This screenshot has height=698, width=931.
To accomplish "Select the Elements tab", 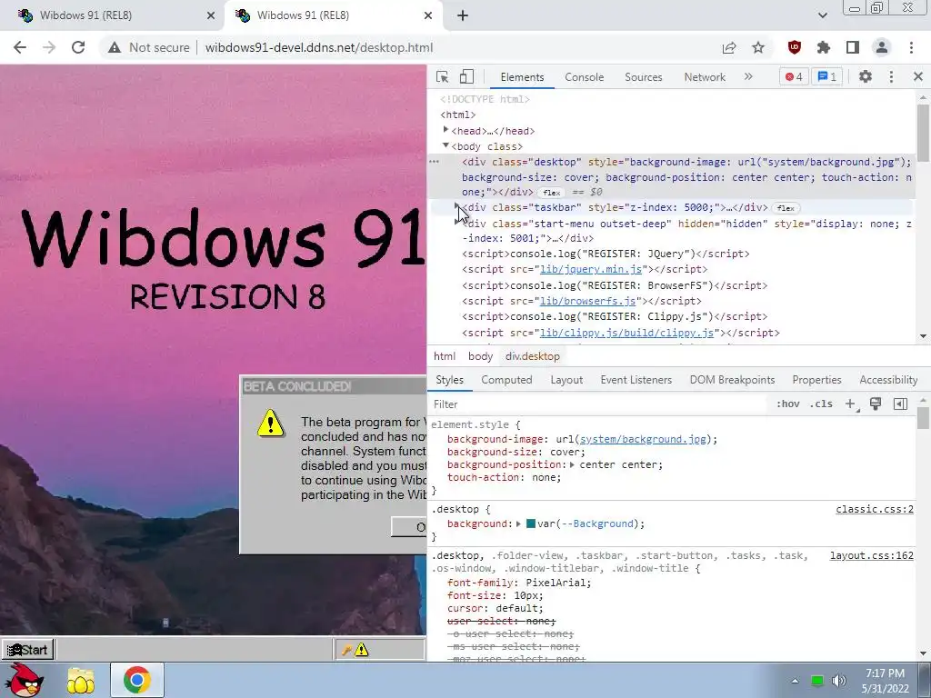I will [522, 76].
